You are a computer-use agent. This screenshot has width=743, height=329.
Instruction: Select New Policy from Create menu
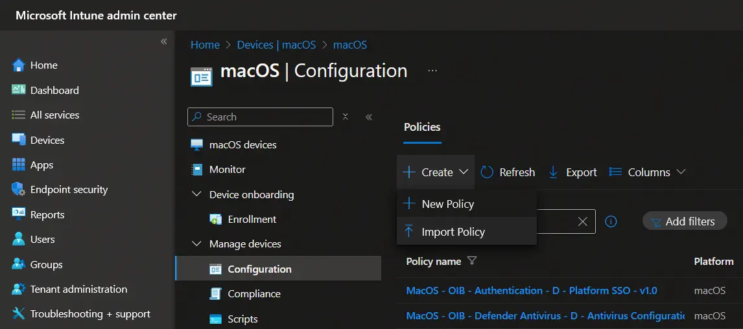point(447,204)
